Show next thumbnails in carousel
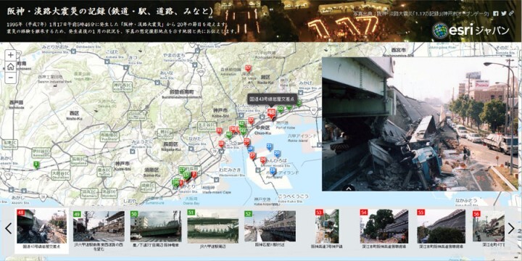Viewport: 522px width, 261px height. [511, 228]
